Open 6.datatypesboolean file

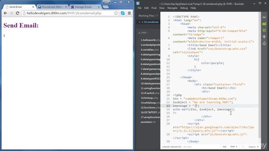pyautogui.click(x=150, y=64)
